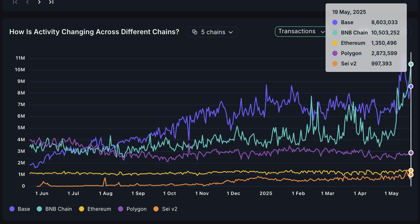
Task: Click the BNB Chain label in the tooltip
Action: [x=354, y=33]
